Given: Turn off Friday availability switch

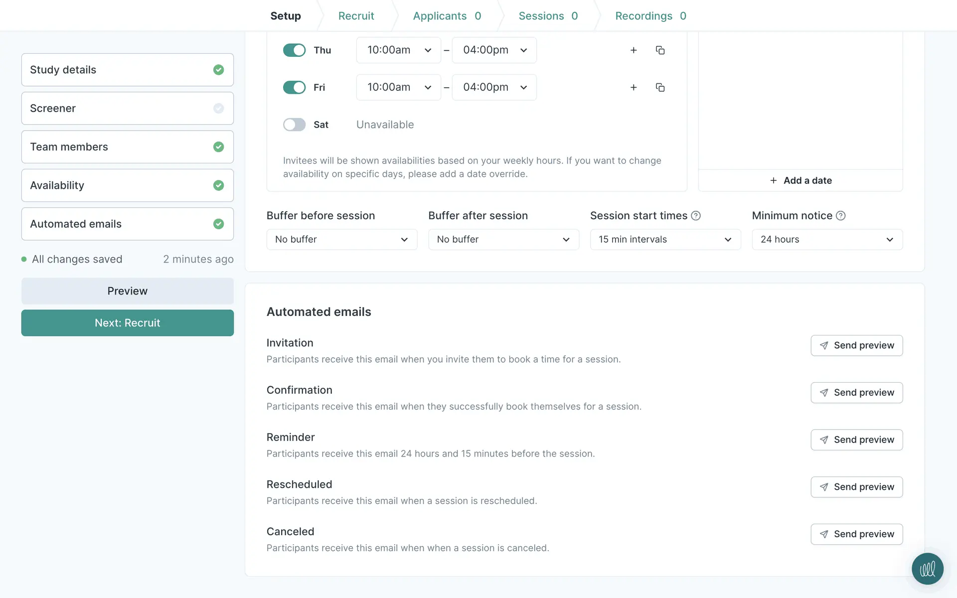Looking at the screenshot, I should coord(294,88).
